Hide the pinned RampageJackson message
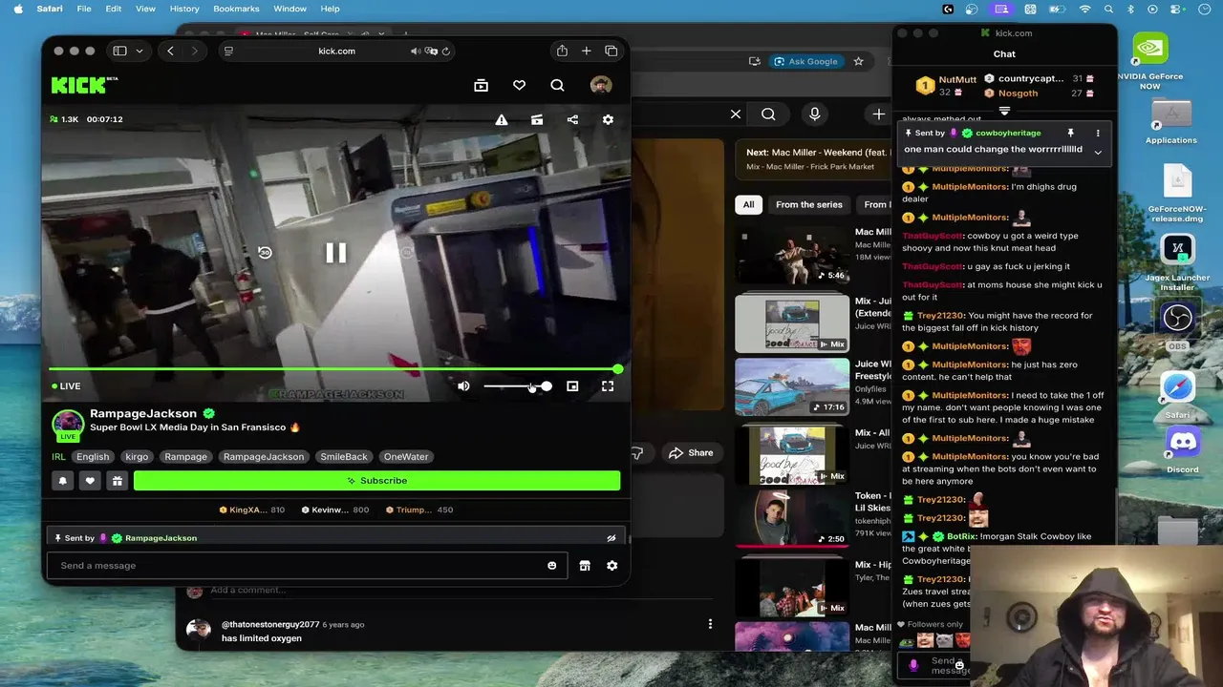1223x687 pixels. (x=611, y=538)
